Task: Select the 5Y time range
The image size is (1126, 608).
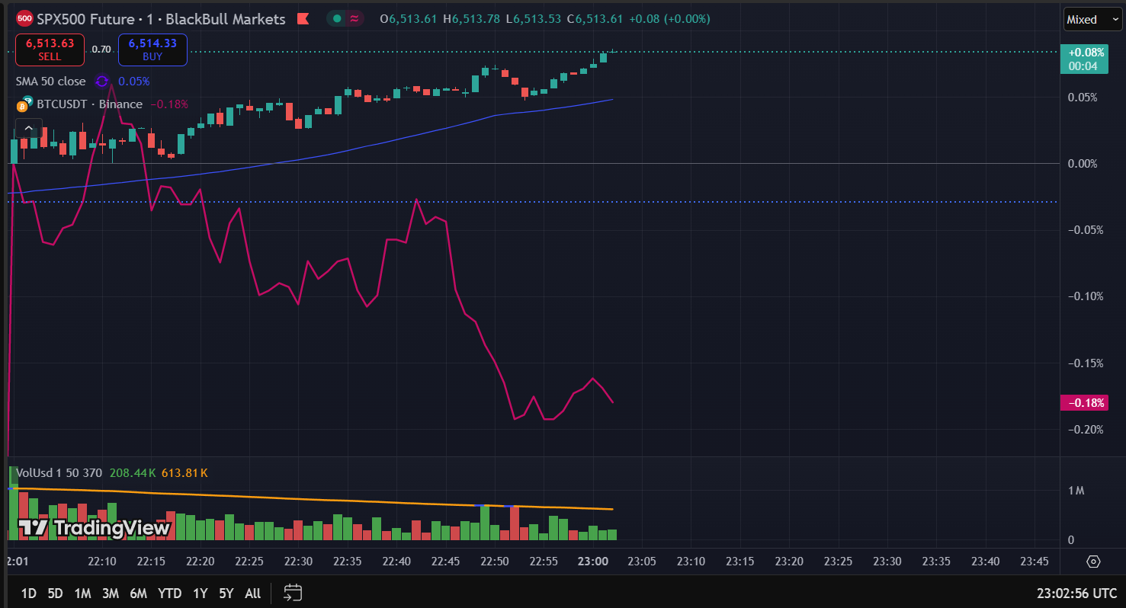Action: click(x=226, y=593)
